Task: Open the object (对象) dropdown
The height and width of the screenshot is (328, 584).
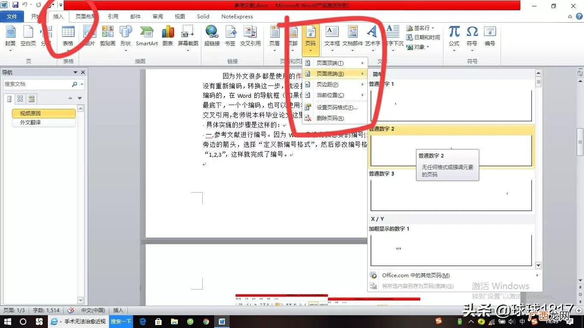Action: (418, 47)
